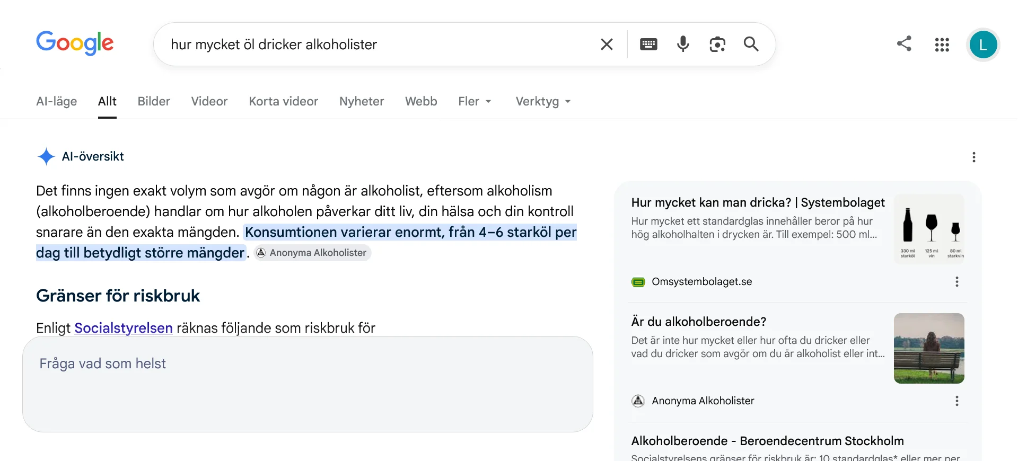
Task: Switch to the AI-läge tab
Action: click(x=57, y=101)
